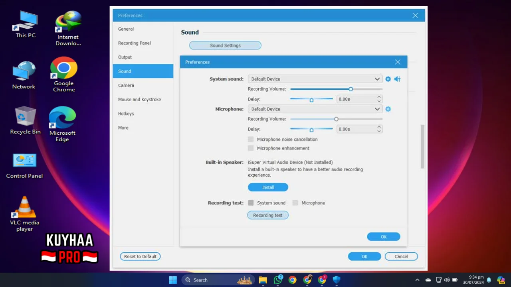Open volume control in system tray
The height and width of the screenshot is (287, 511).
click(x=447, y=280)
